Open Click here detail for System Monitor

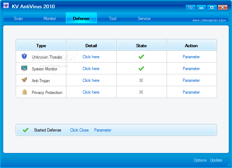pyautogui.click(x=91, y=69)
